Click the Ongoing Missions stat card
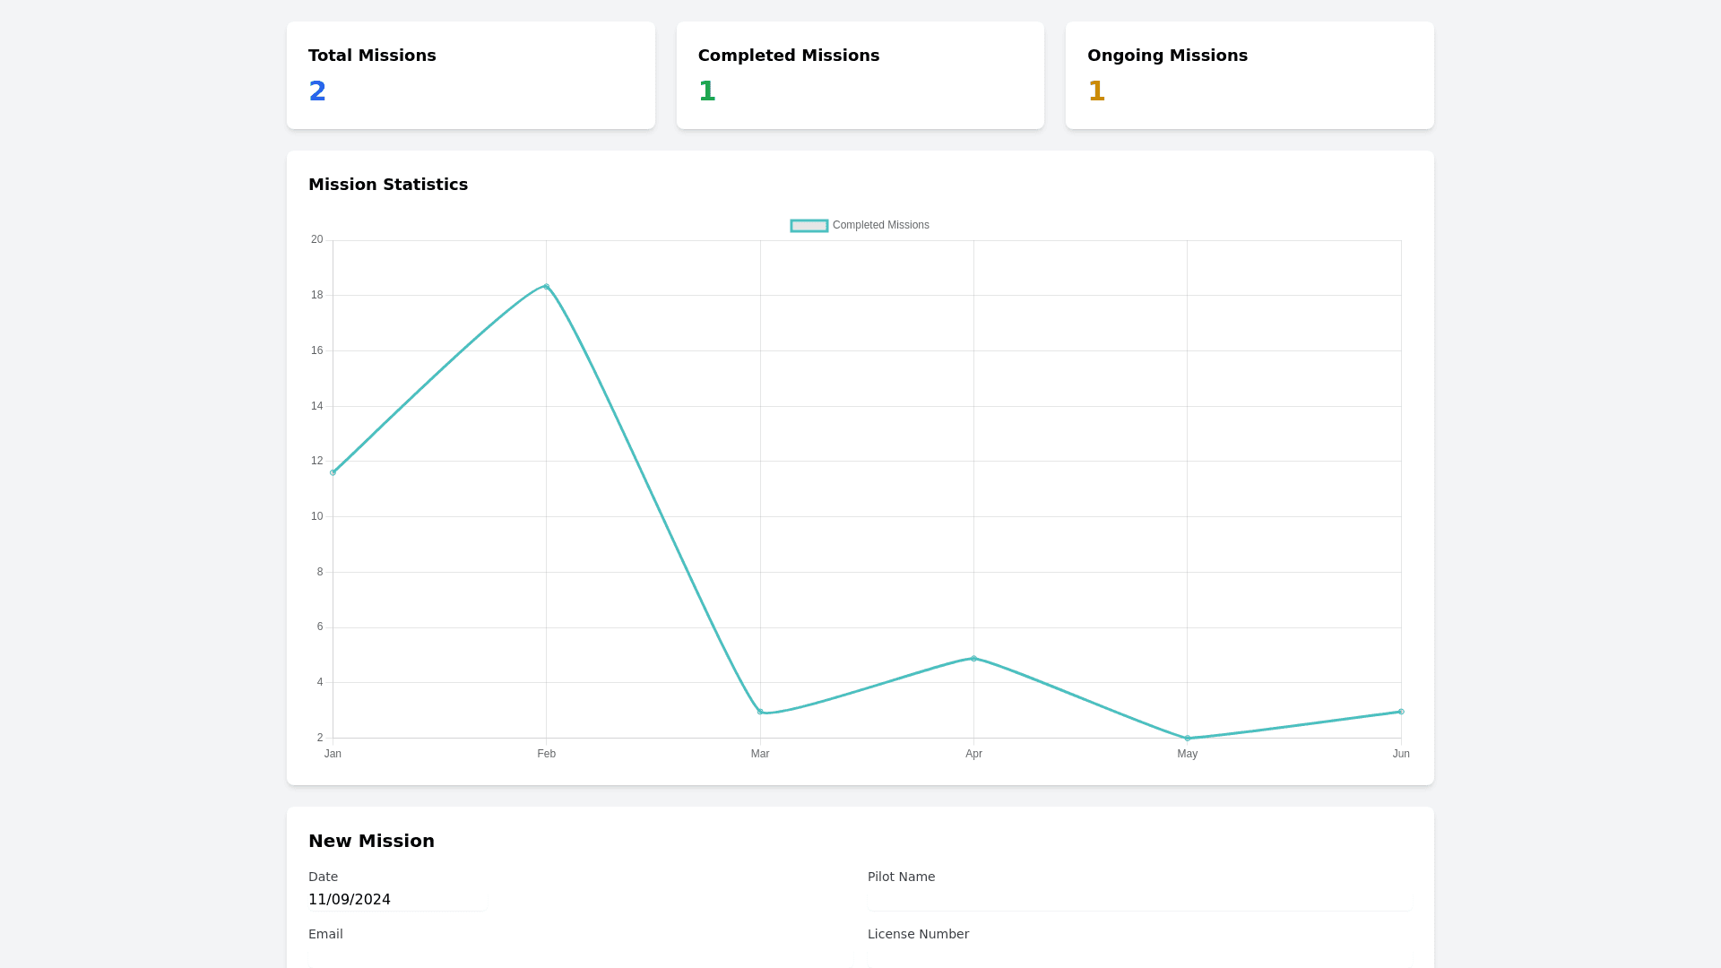Viewport: 1721px width, 968px height. point(1250,75)
